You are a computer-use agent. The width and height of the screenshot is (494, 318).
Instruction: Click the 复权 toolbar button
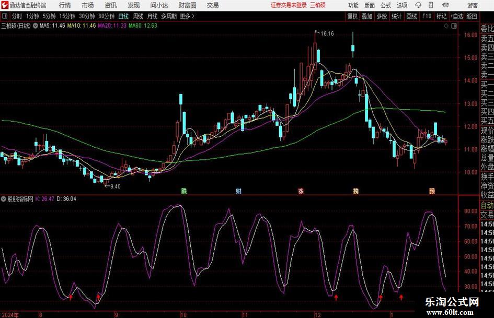(x=352, y=16)
